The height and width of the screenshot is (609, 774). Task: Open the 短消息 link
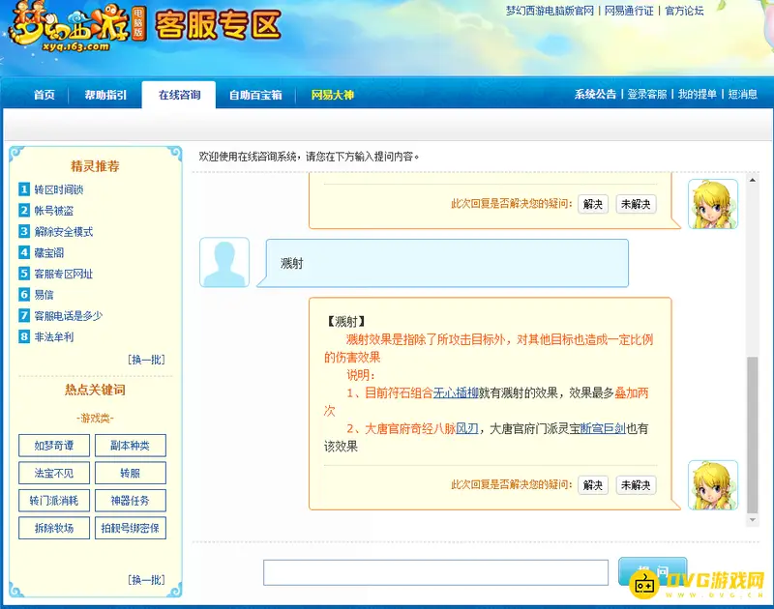pyautogui.click(x=742, y=94)
